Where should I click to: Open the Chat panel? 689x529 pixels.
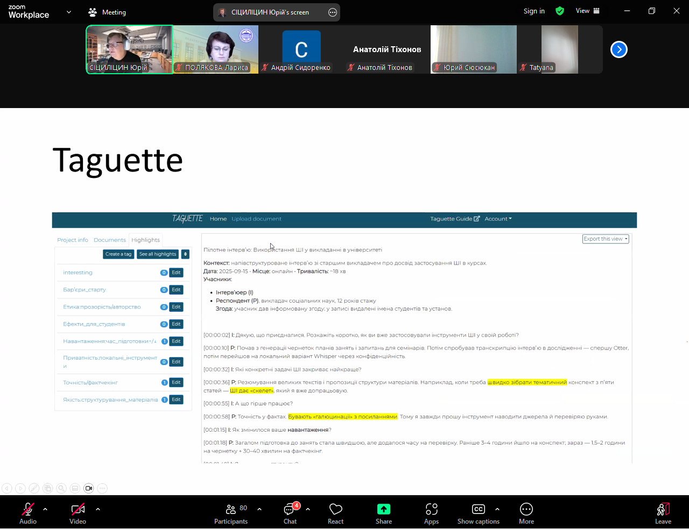(x=290, y=510)
